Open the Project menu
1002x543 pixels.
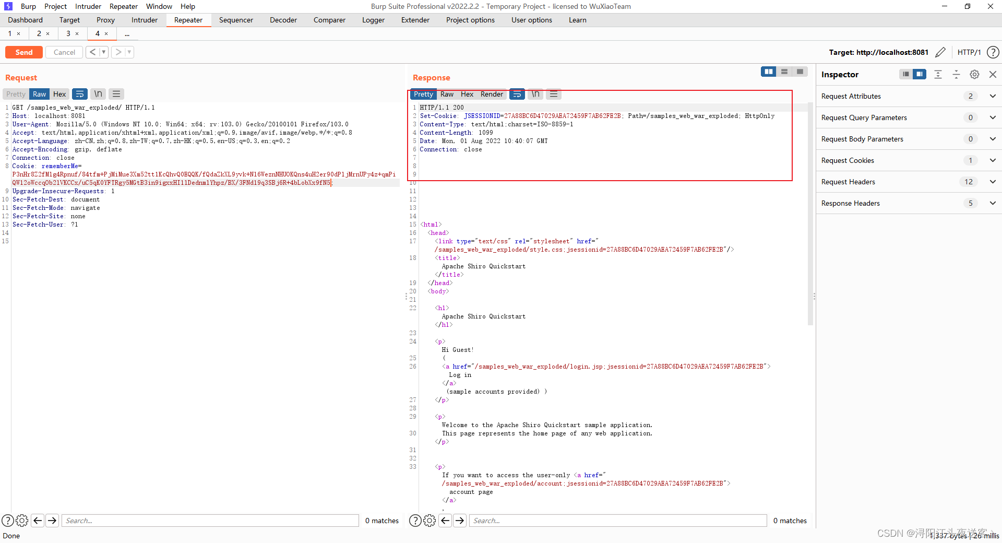55,6
